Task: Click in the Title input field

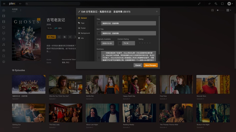Action: click(x=129, y=23)
